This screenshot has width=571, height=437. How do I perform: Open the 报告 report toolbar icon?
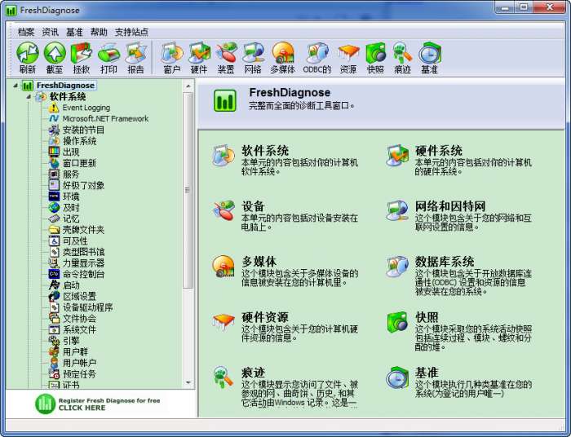(x=135, y=58)
